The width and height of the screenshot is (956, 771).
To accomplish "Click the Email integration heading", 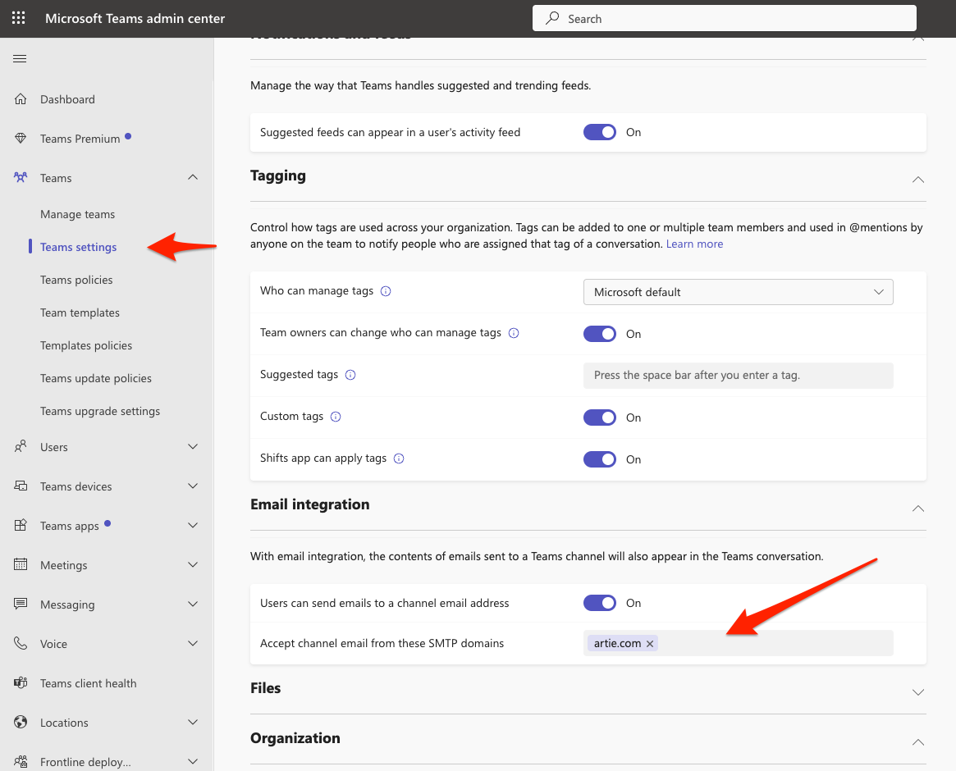I will 309,504.
